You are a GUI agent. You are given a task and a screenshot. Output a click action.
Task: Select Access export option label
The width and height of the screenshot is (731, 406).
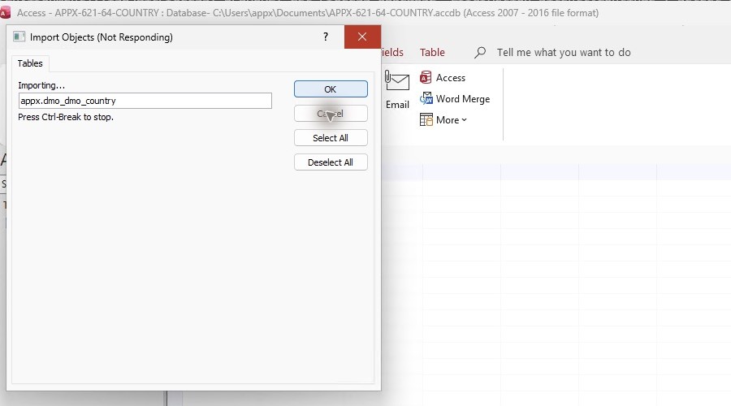tap(450, 78)
